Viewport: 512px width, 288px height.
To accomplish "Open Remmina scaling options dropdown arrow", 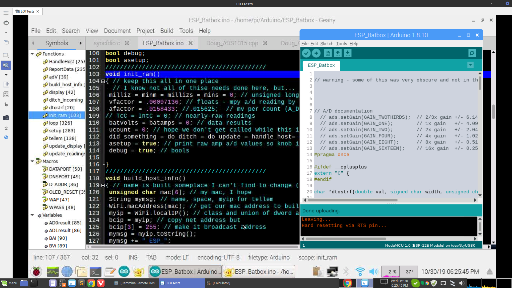I will (6, 75).
